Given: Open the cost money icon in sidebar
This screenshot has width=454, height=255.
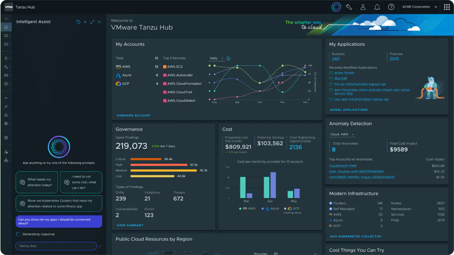Looking at the screenshot, I should click(6, 75).
